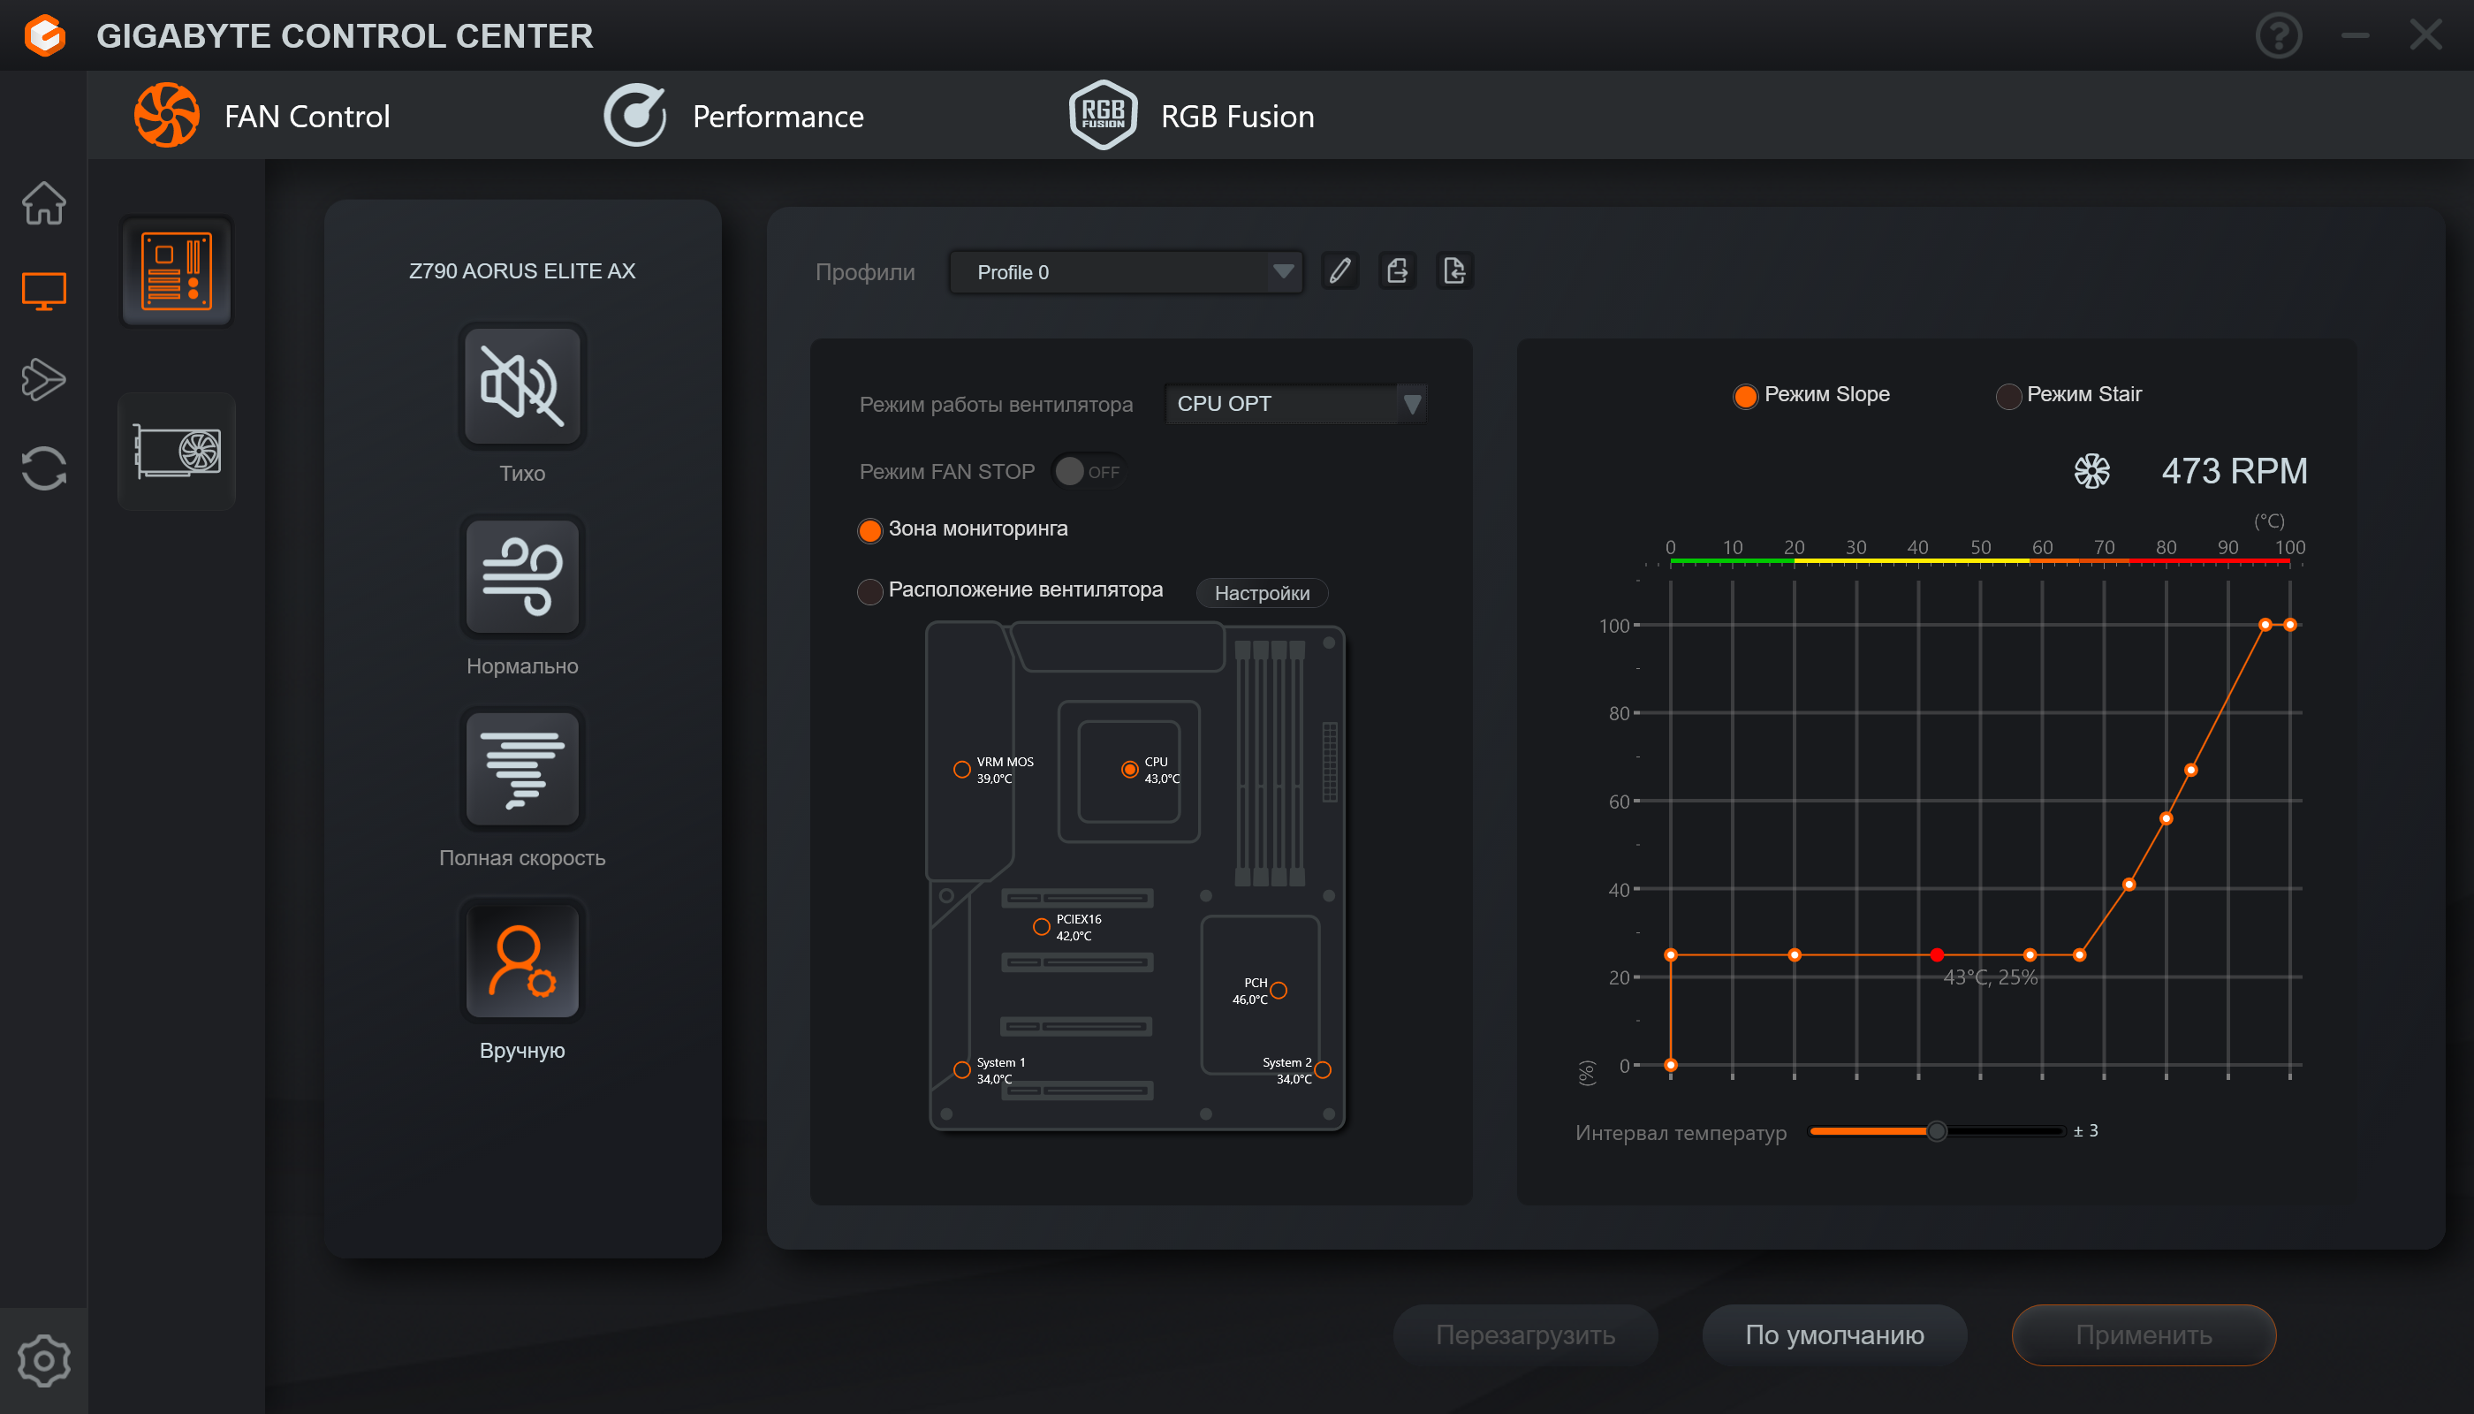Select the graphics card device icon

point(177,452)
